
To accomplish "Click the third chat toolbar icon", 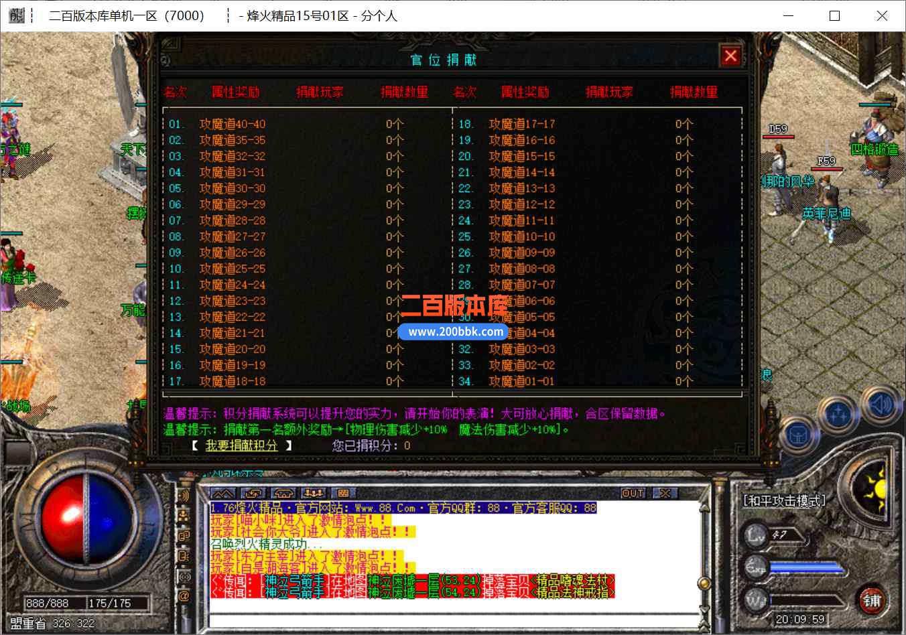I will click(282, 493).
